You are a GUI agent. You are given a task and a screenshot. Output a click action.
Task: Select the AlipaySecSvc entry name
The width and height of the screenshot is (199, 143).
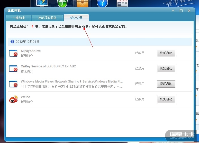click(x=31, y=51)
